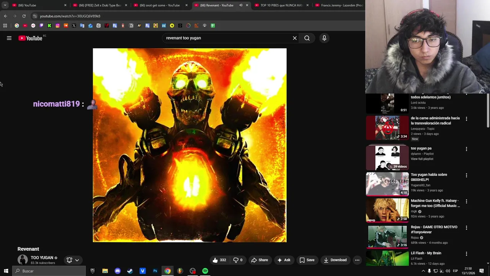Open 'Lil Flash - My Brain' video title
Image resolution: width=490 pixels, height=276 pixels.
point(426,253)
